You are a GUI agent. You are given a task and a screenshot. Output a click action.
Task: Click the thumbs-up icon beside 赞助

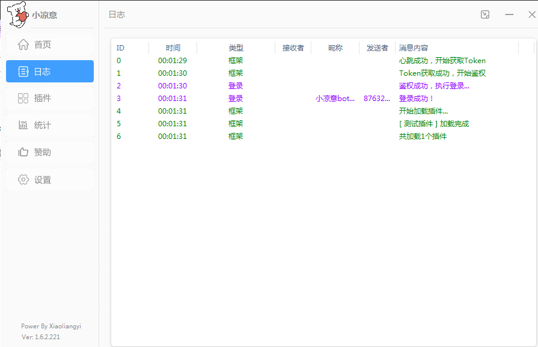point(23,152)
